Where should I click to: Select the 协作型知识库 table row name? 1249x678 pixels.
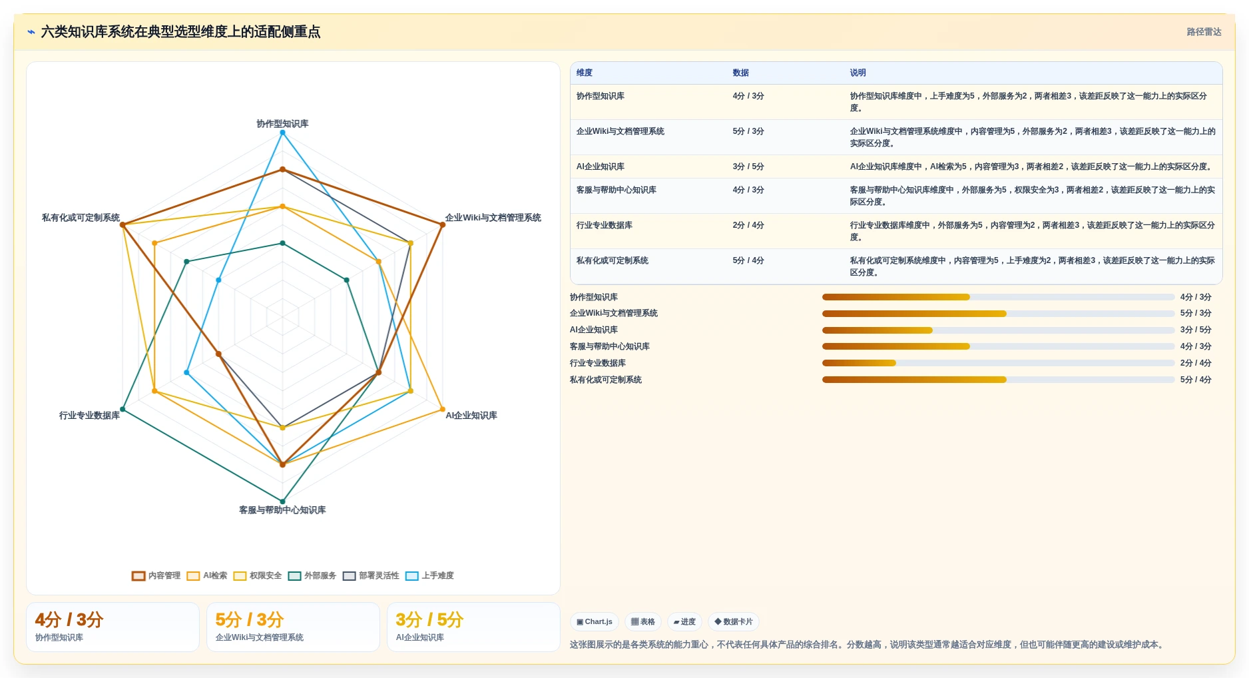(601, 96)
